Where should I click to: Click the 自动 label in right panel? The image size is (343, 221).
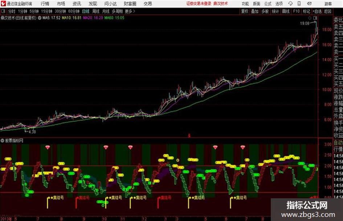point(338,143)
